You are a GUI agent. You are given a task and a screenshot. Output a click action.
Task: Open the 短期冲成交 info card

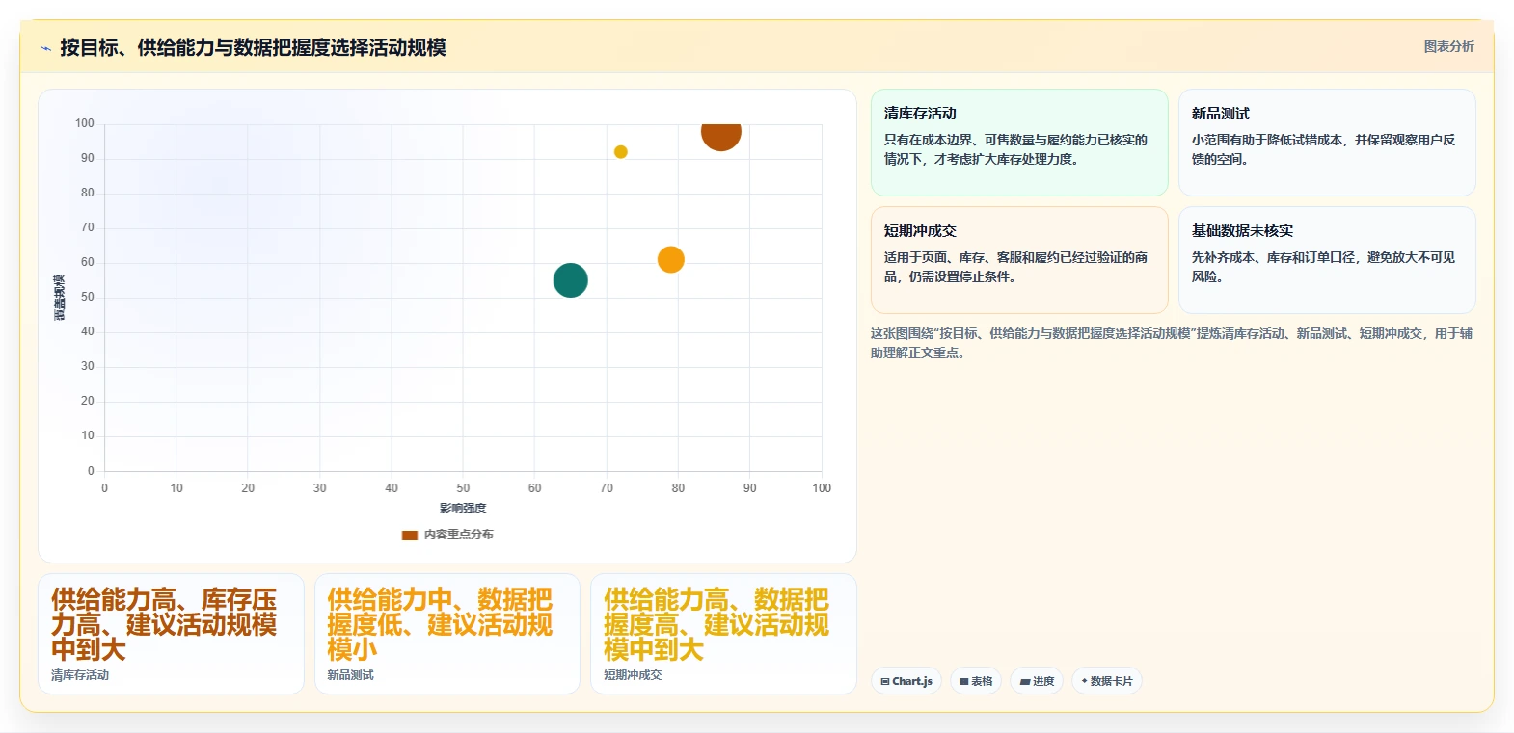[x=1019, y=260]
